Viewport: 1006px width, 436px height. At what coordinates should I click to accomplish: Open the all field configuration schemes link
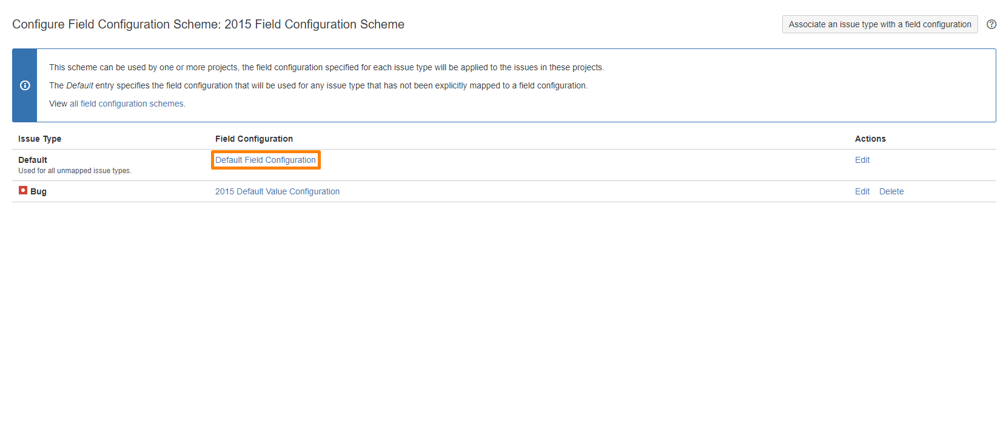[x=127, y=104]
